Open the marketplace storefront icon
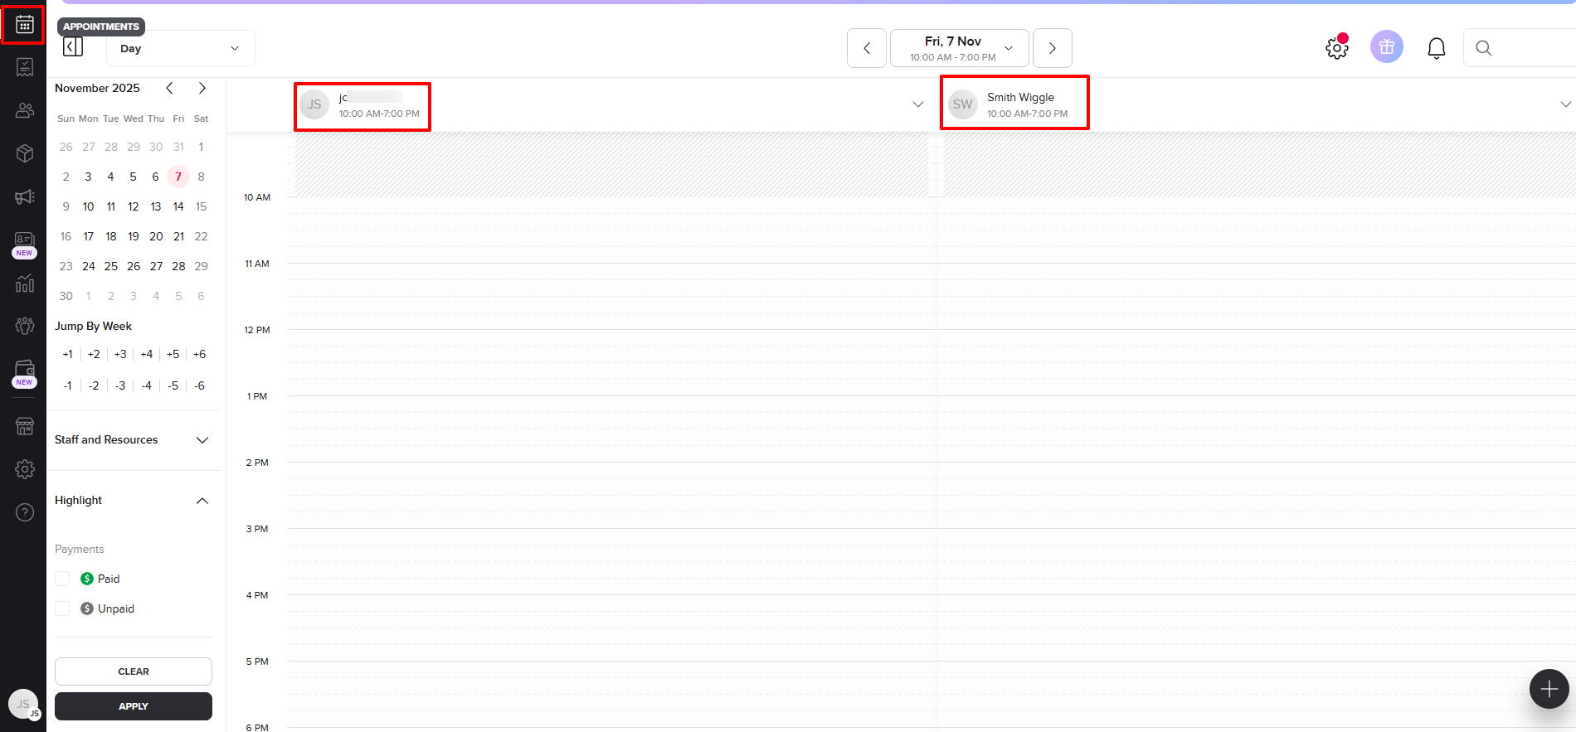This screenshot has height=732, width=1576. pyautogui.click(x=25, y=426)
